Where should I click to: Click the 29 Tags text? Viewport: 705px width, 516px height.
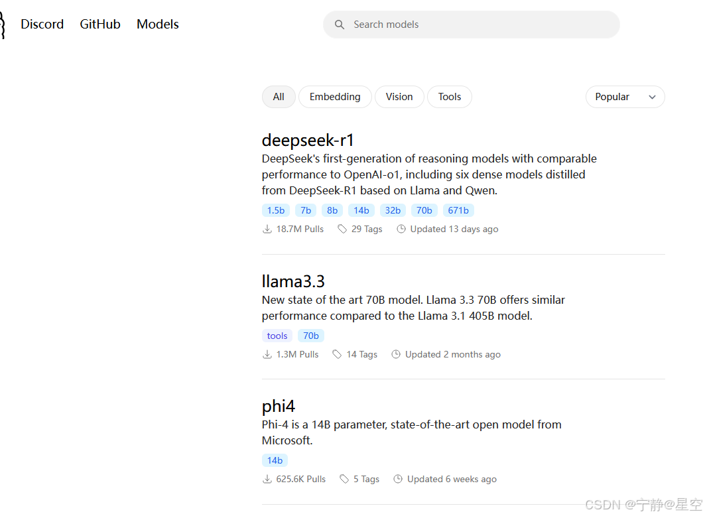click(x=367, y=229)
